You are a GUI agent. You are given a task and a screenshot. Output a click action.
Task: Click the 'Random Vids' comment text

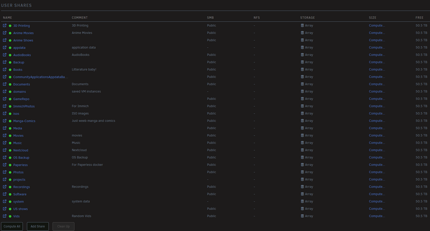81,216
